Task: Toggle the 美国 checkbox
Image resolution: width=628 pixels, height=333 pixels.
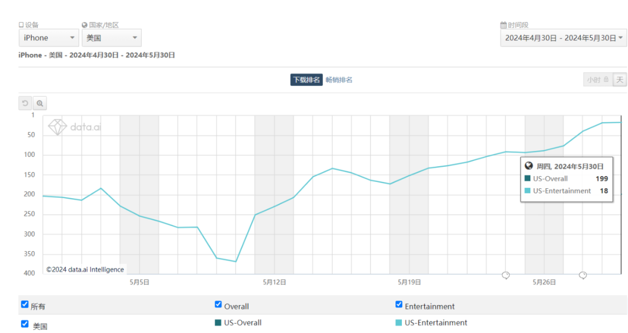Action: click(25, 324)
